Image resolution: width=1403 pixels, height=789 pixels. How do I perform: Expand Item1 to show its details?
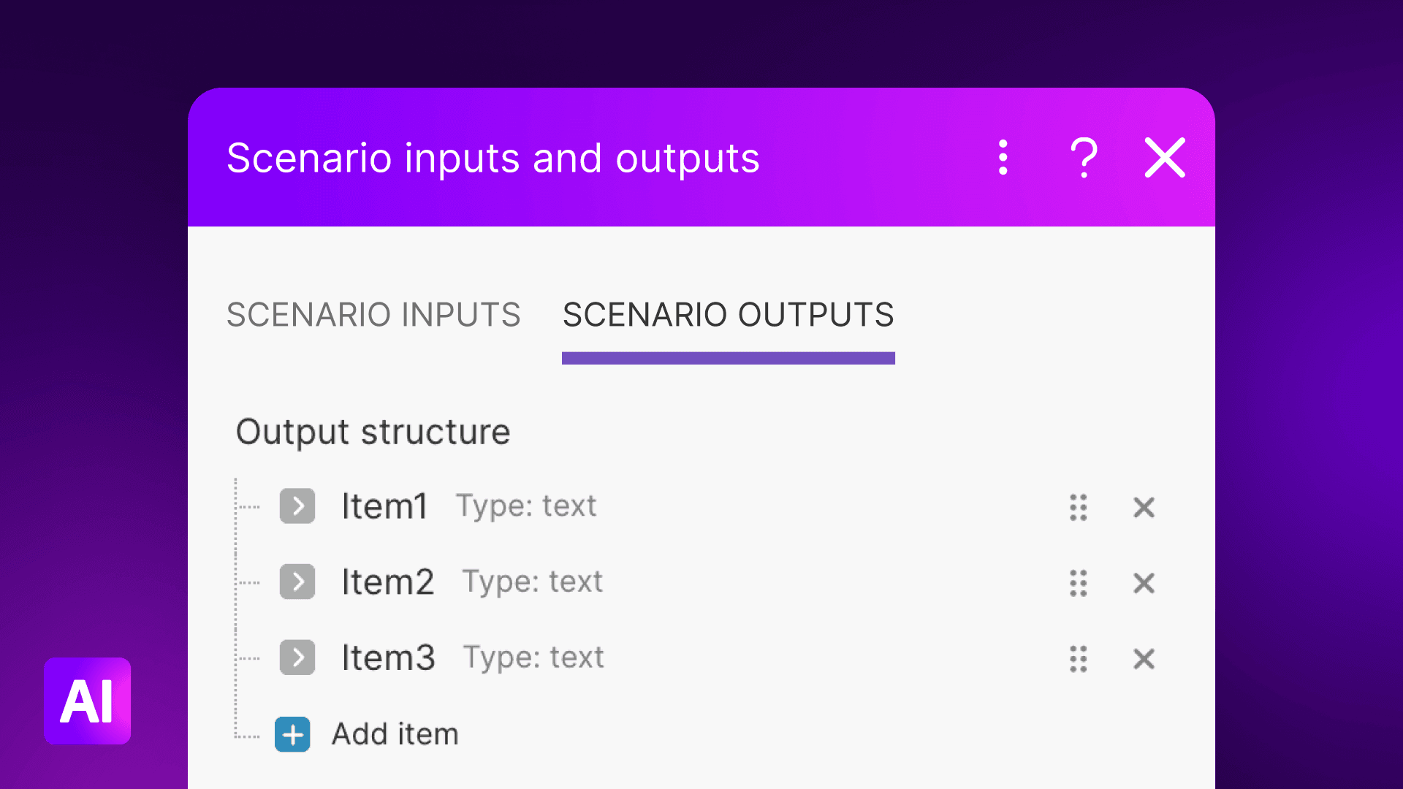pyautogui.click(x=297, y=506)
